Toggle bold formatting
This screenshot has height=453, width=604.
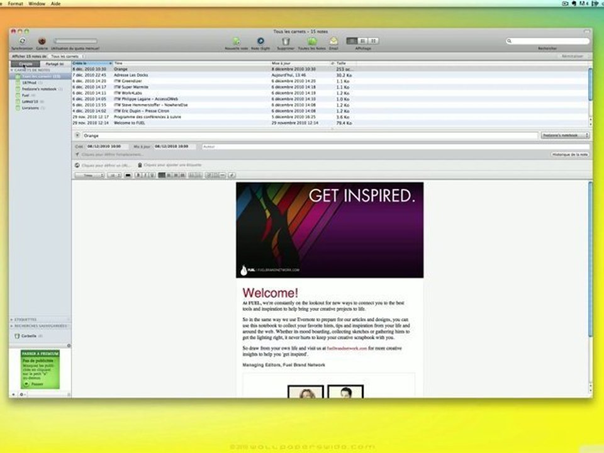tap(139, 176)
